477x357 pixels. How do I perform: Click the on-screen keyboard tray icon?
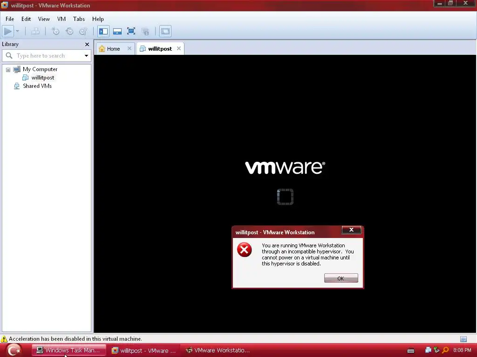(x=411, y=350)
